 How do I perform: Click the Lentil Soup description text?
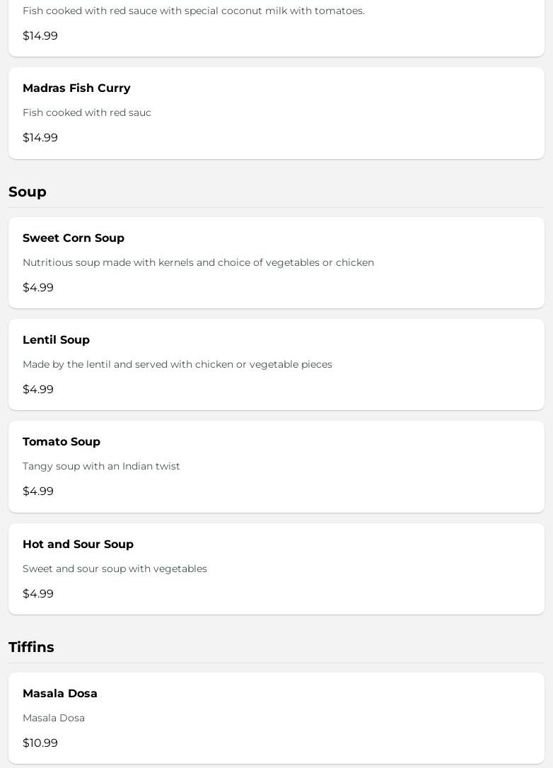click(177, 365)
